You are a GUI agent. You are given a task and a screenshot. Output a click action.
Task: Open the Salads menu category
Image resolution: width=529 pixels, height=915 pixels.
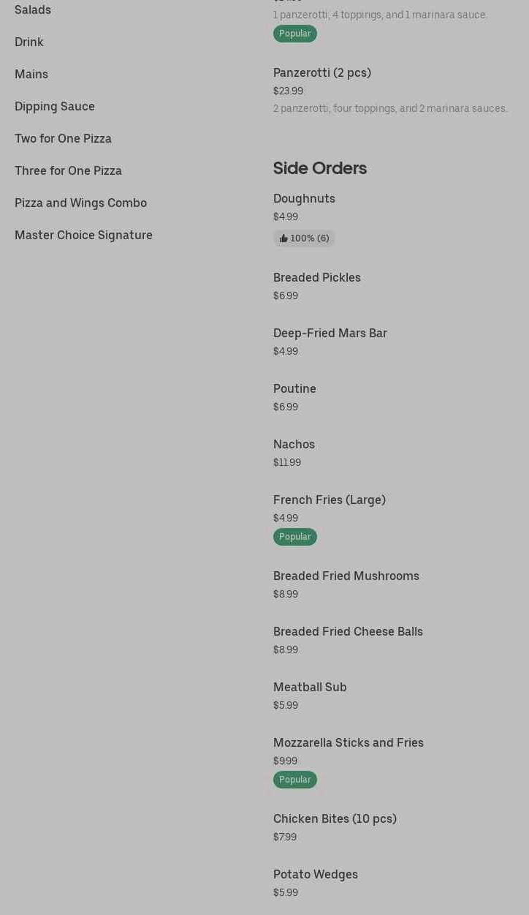33,10
